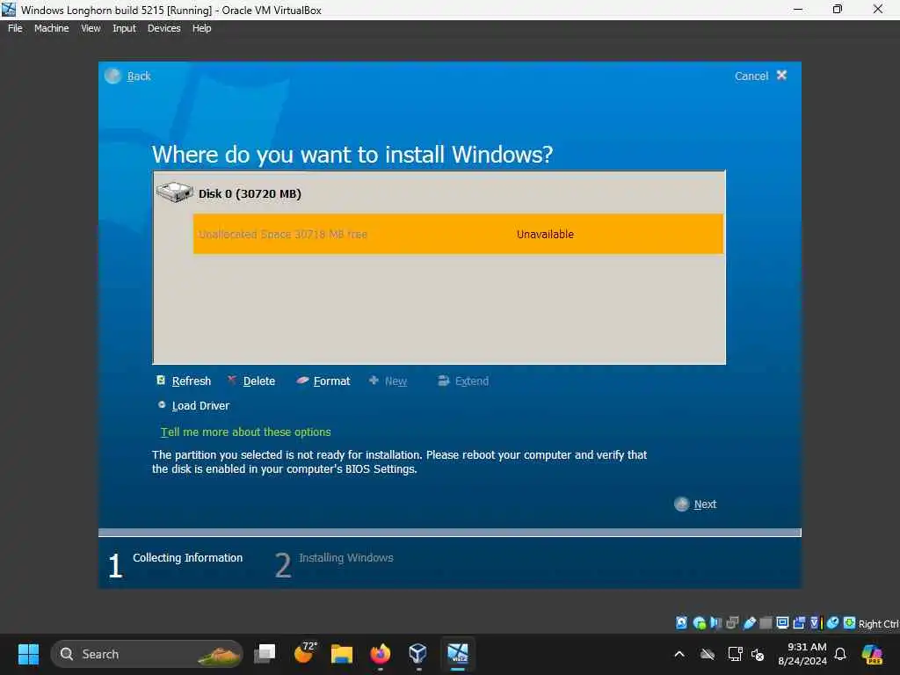This screenshot has width=900, height=675.
Task: Click the Disk 0 (30720 MB) header
Action: (250, 193)
